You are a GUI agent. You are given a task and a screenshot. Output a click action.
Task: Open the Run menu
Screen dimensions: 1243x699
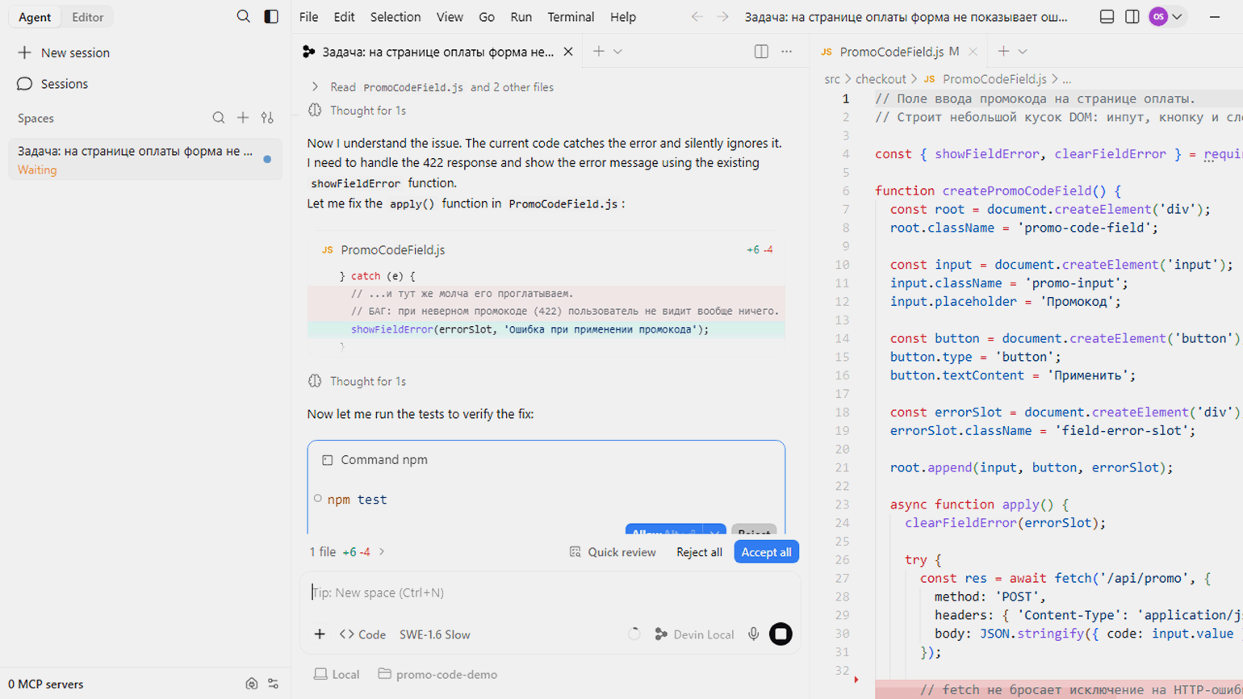pyautogui.click(x=521, y=17)
